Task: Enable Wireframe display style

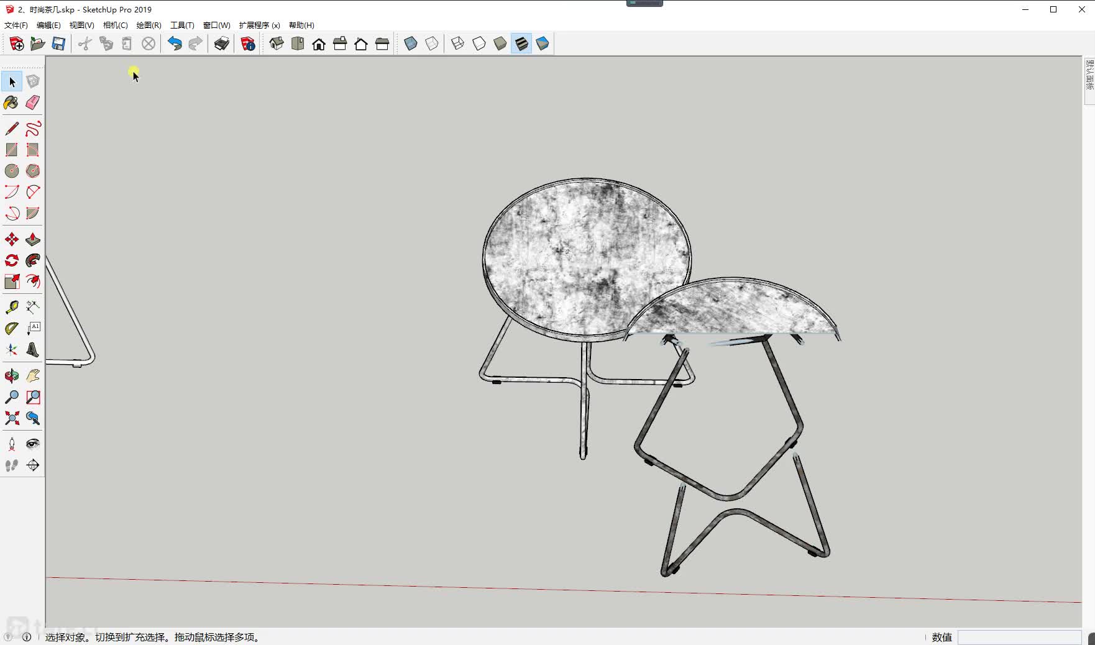Action: tap(458, 43)
